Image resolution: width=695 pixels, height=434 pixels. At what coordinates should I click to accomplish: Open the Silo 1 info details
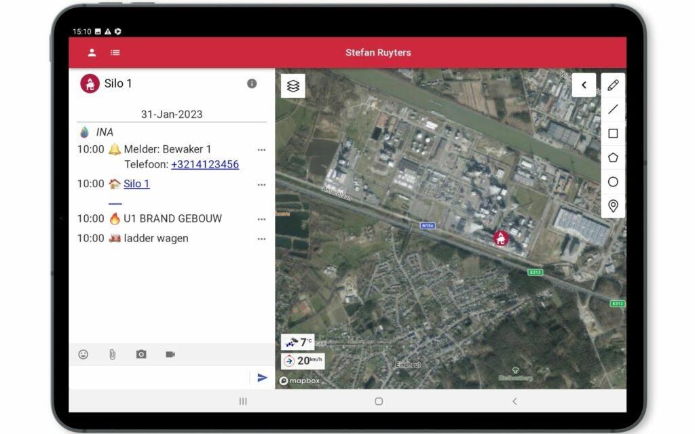pos(252,83)
